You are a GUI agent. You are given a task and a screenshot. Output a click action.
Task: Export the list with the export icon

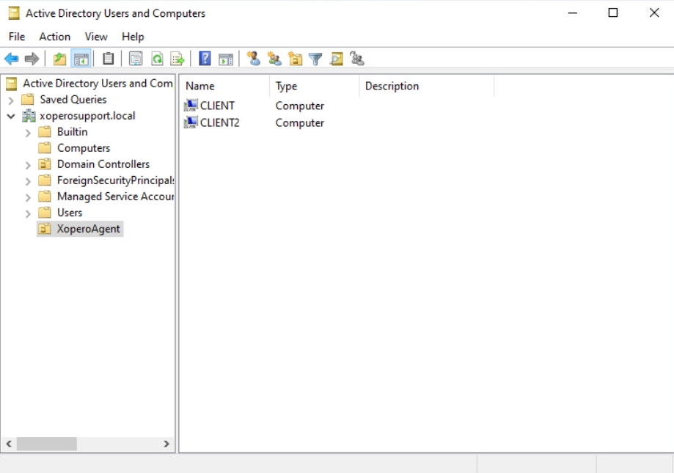coord(176,59)
